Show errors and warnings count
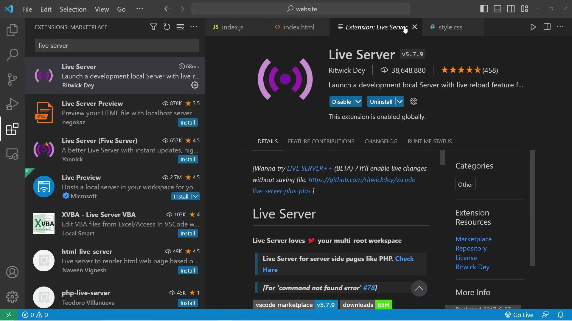The image size is (572, 321). pos(35,315)
